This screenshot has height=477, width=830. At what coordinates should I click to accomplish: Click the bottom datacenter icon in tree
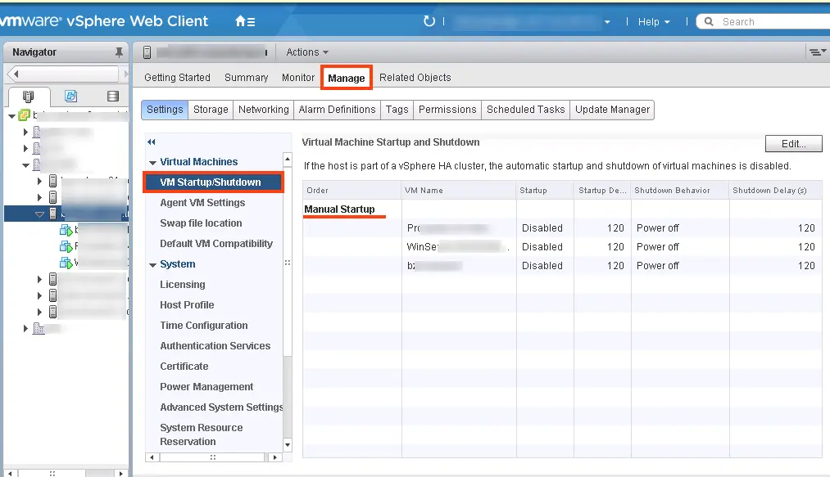39,328
